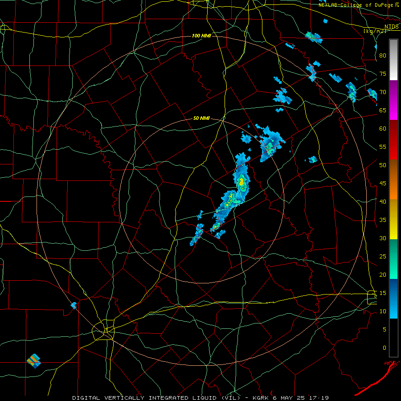The width and height of the screenshot is (401, 401).
Task: Select the blue segment of the color bar
Action: pyautogui.click(x=393, y=299)
